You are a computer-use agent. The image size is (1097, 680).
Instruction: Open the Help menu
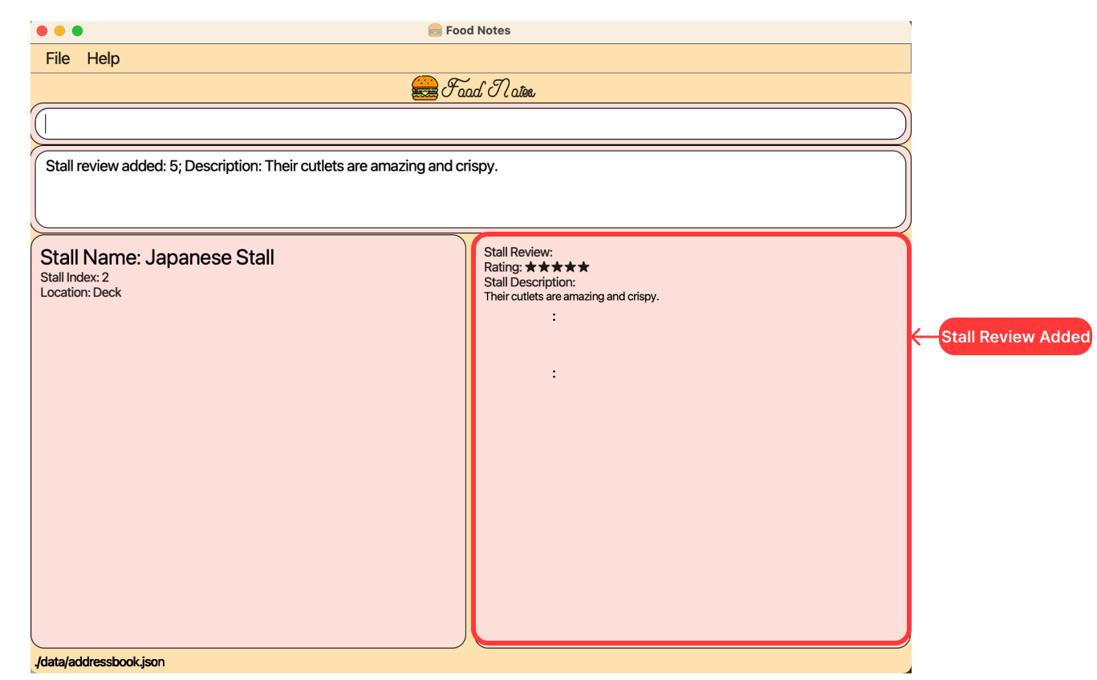104,59
